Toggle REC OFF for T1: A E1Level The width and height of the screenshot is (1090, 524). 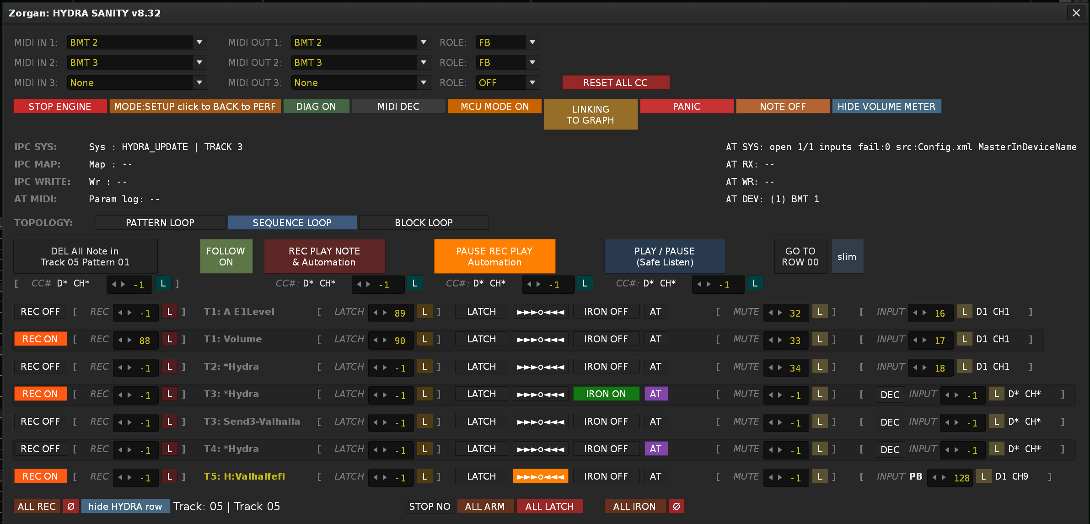pyautogui.click(x=40, y=312)
